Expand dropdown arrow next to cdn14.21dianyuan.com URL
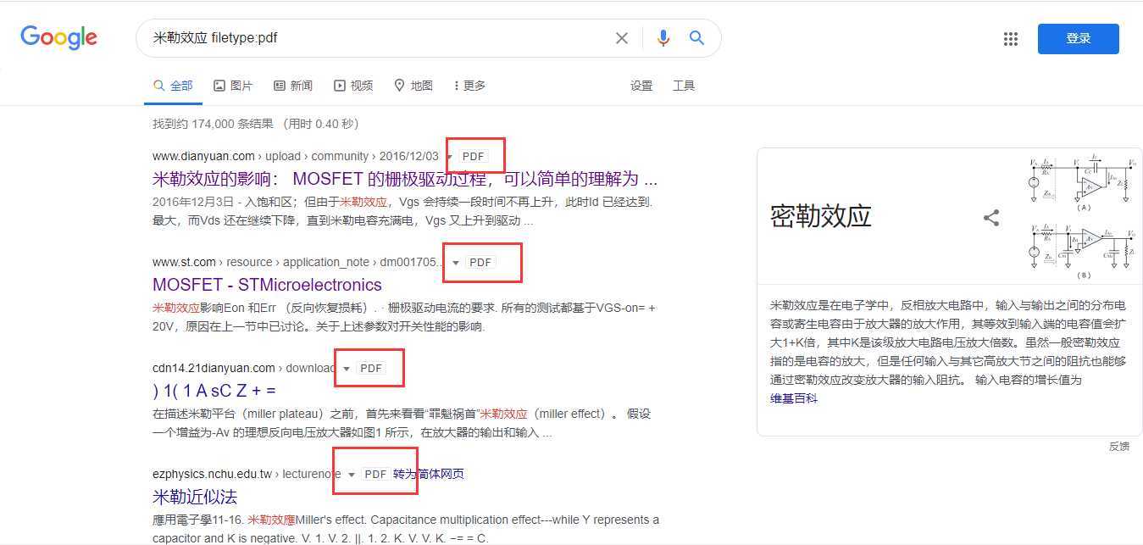This screenshot has height=545, width=1143. click(x=346, y=369)
